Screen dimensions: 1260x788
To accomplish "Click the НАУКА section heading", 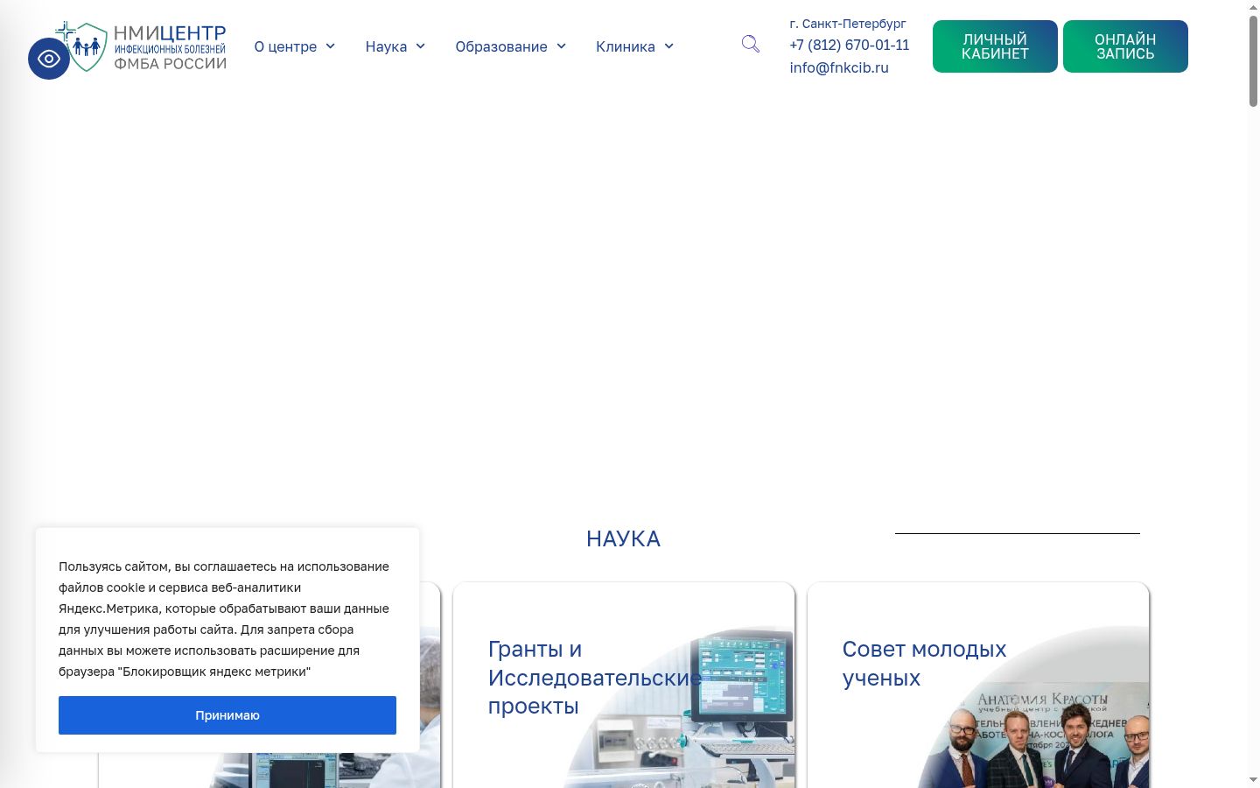I will click(x=623, y=538).
